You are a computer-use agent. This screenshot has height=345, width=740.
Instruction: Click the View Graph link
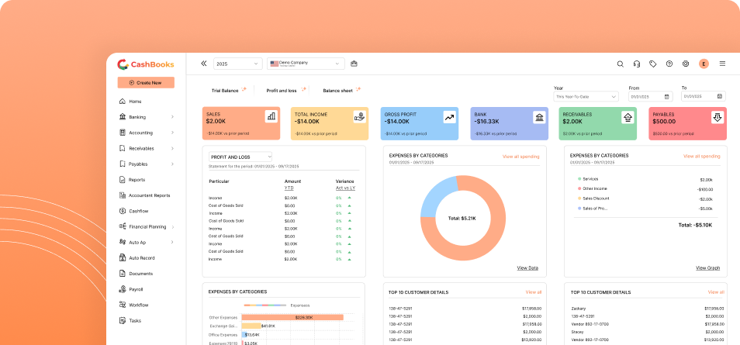tap(708, 268)
